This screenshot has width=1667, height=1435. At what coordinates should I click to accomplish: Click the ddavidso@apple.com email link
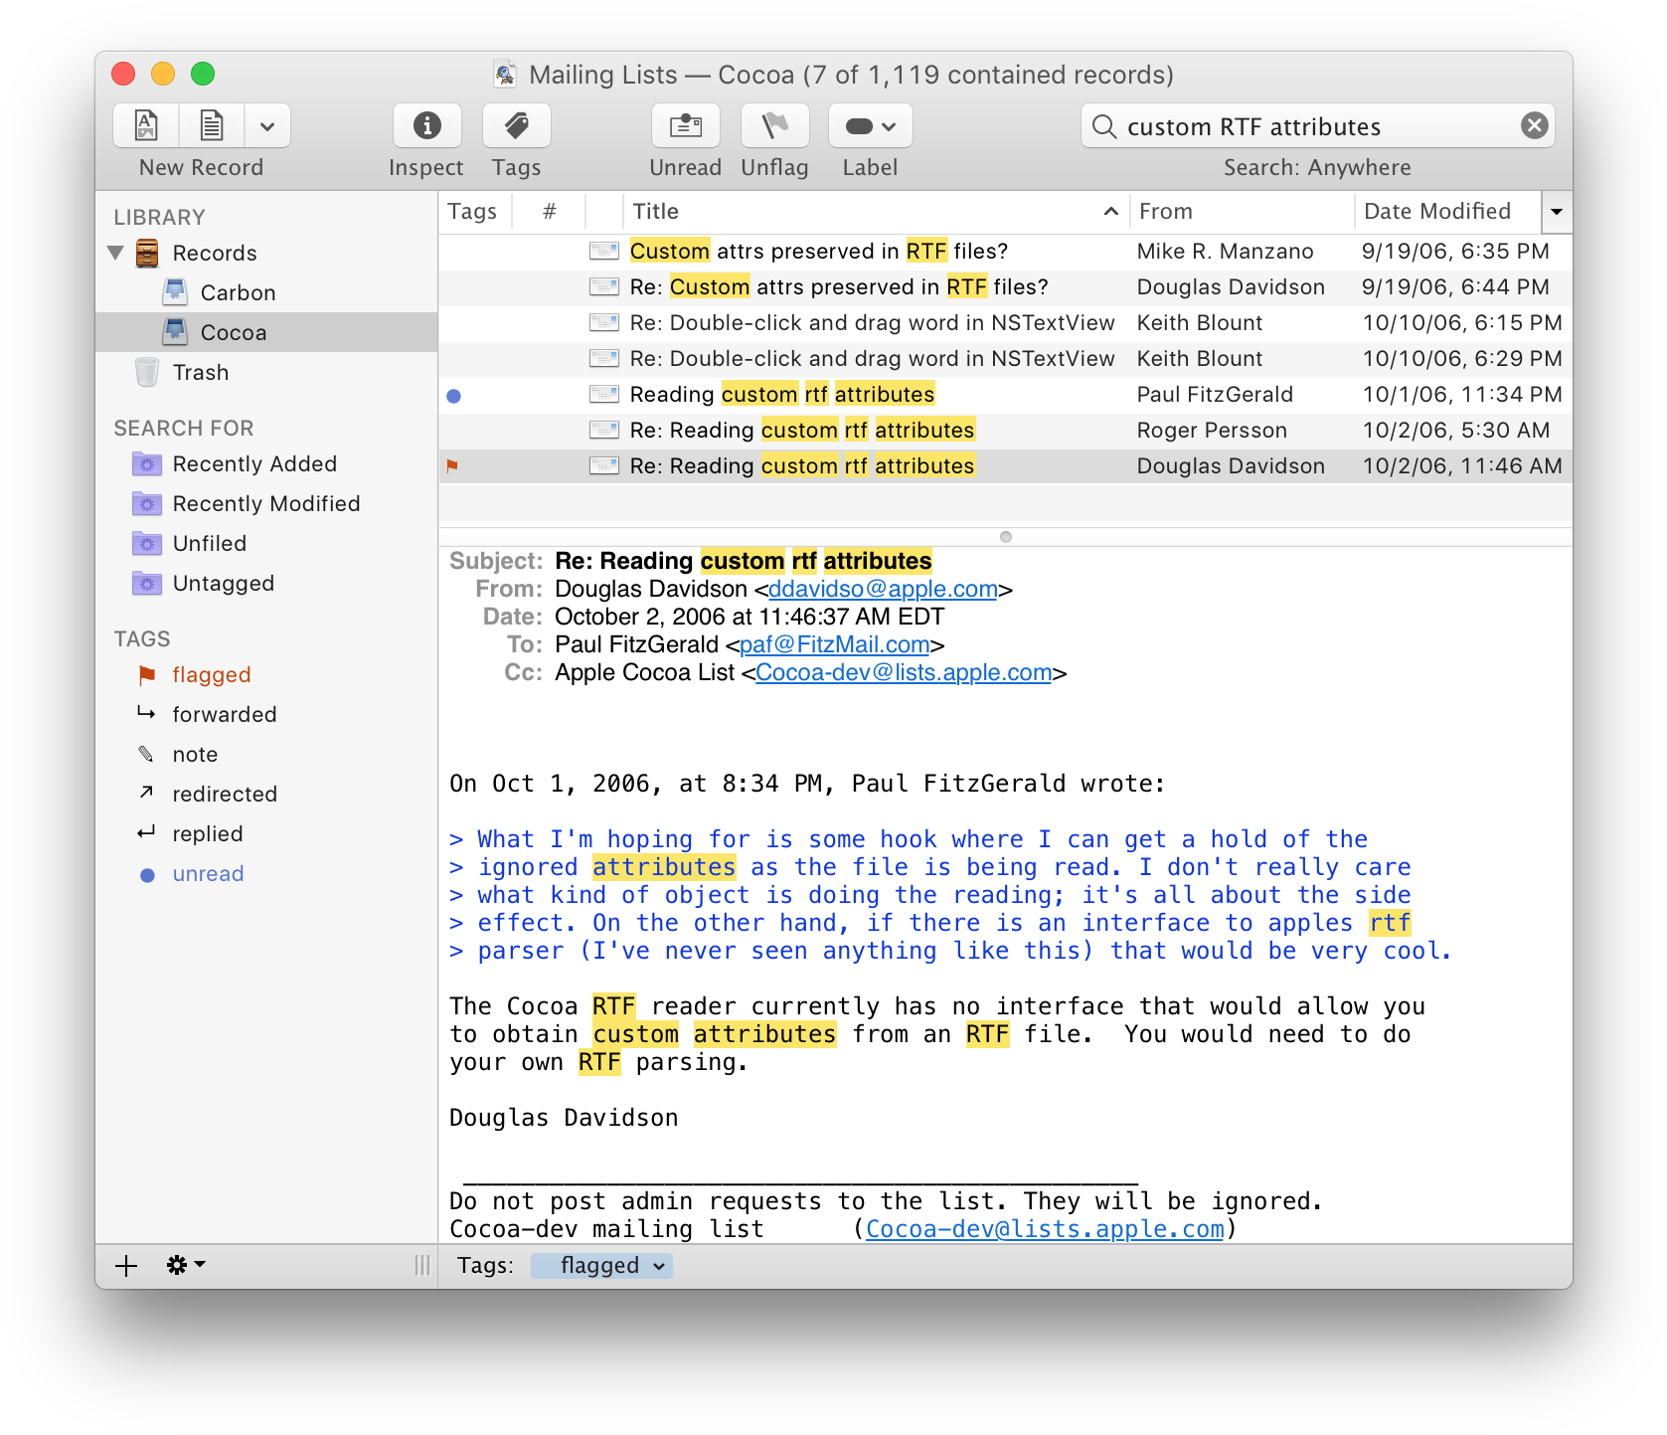pyautogui.click(x=883, y=589)
